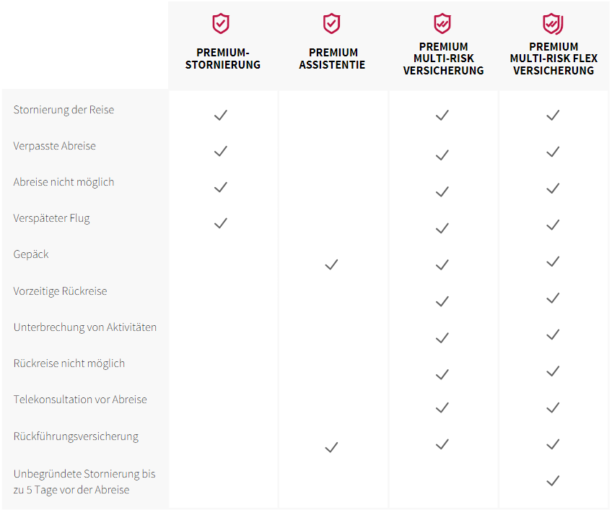
Task: Click the Rückführungsversicherung checkmark under Premium Assistentie
Action: pyautogui.click(x=331, y=448)
